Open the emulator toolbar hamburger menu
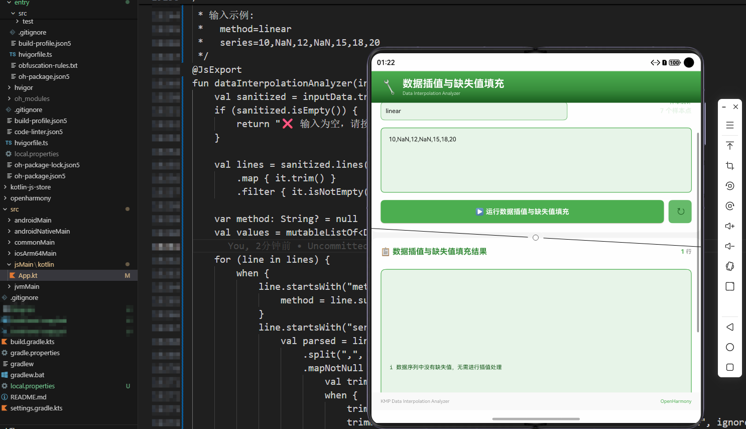Image resolution: width=746 pixels, height=429 pixels. point(730,125)
